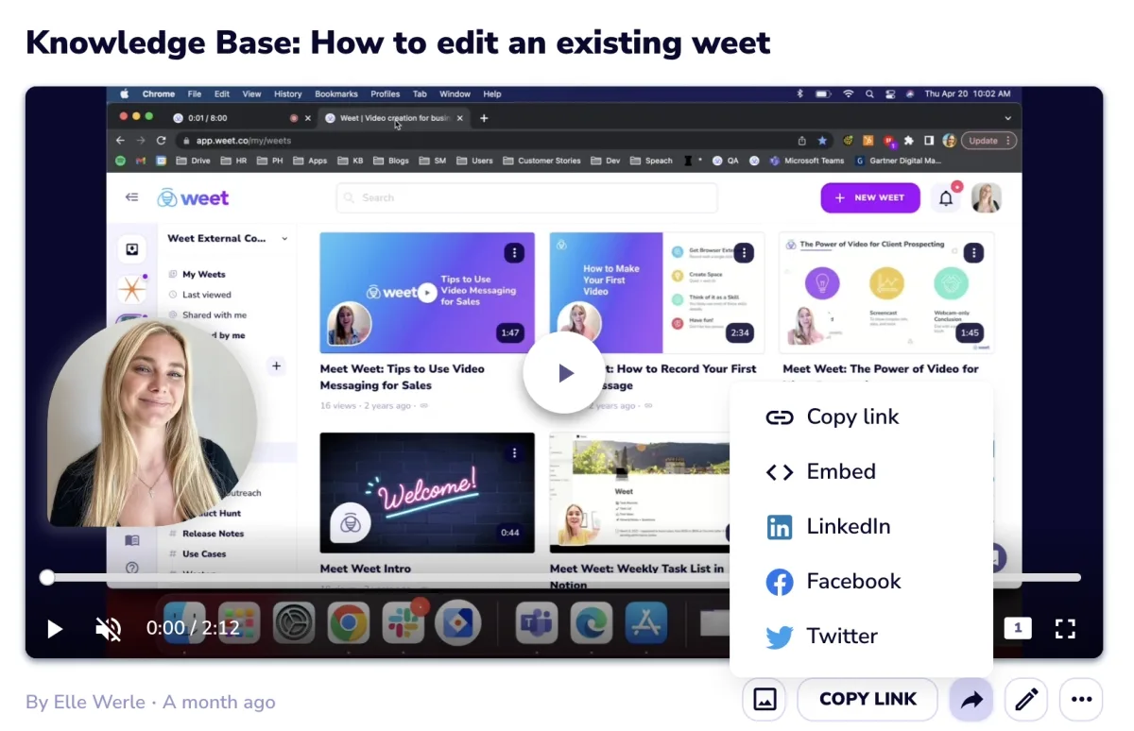Click the video progress bar scrubber handle

coord(46,577)
